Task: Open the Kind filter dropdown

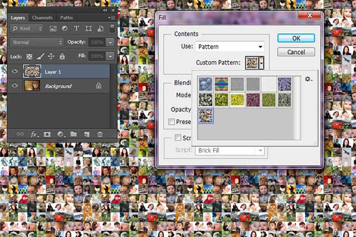Action: click(27, 29)
